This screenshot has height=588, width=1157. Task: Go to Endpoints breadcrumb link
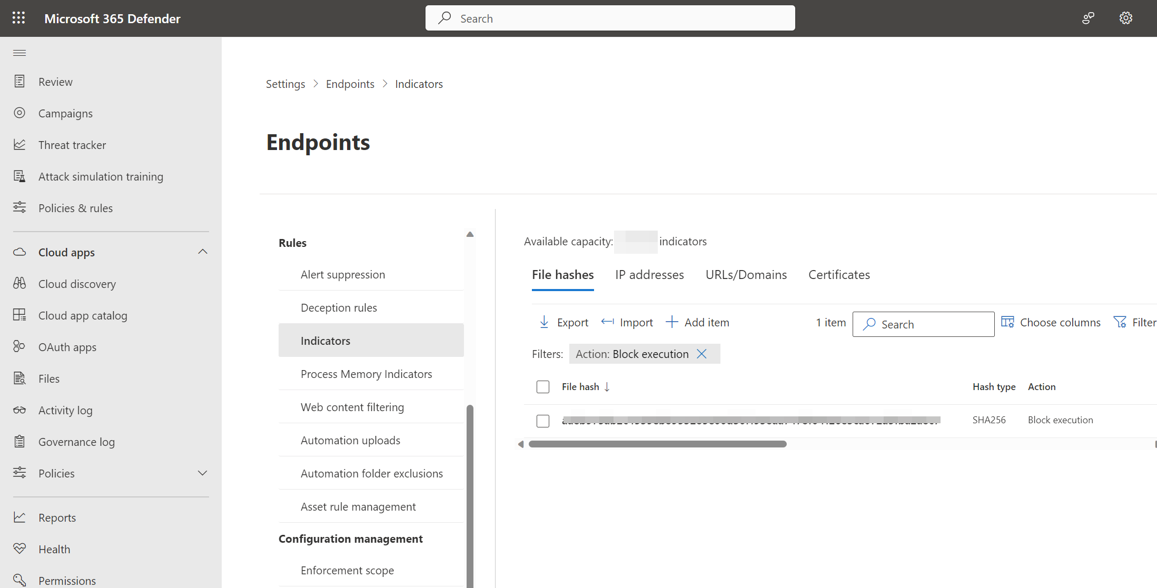tap(350, 84)
